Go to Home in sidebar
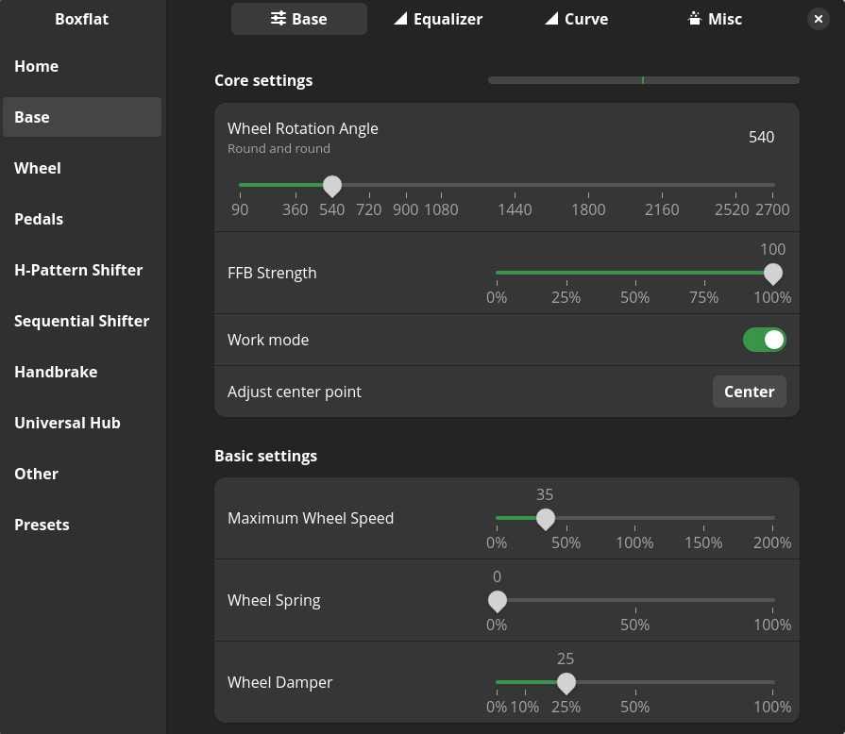This screenshot has height=734, width=845. [37, 66]
